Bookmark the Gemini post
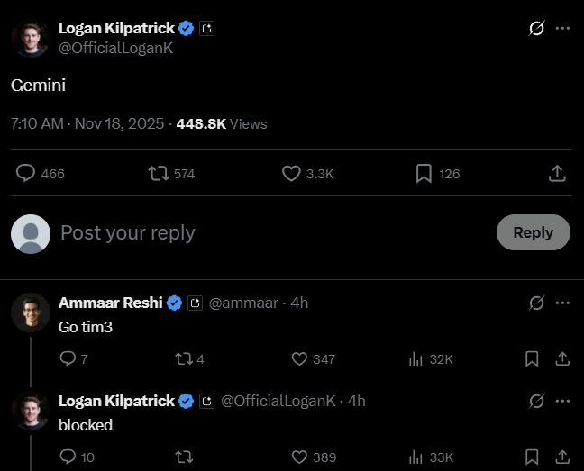584x471 pixels. point(424,173)
